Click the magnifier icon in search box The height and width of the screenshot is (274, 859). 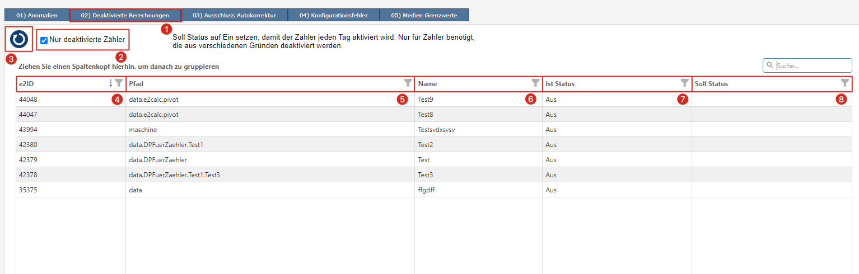click(x=769, y=65)
